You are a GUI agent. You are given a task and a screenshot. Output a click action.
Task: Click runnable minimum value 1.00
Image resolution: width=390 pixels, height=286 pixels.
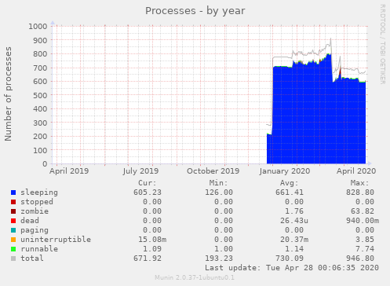click(224, 249)
